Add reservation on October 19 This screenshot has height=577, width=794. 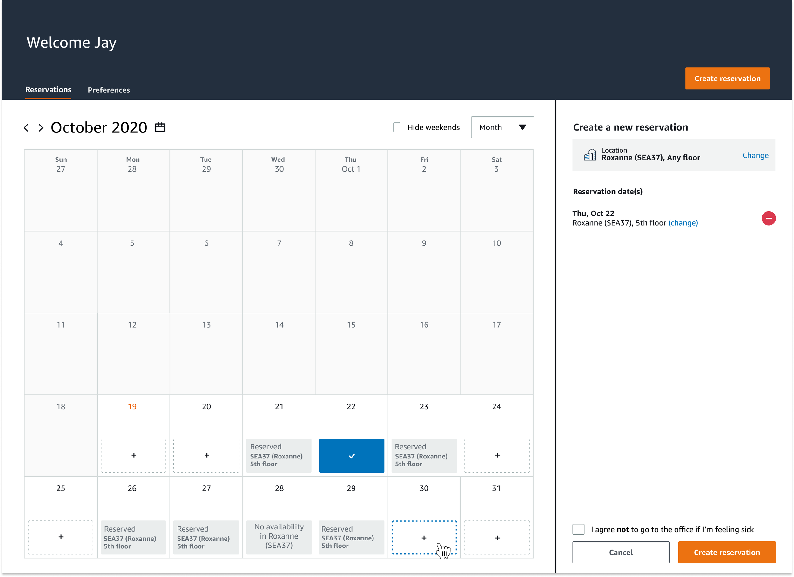click(x=133, y=455)
